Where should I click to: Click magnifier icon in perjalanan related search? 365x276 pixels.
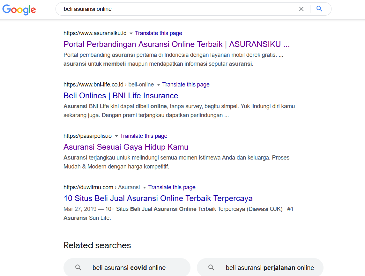coord(211,267)
